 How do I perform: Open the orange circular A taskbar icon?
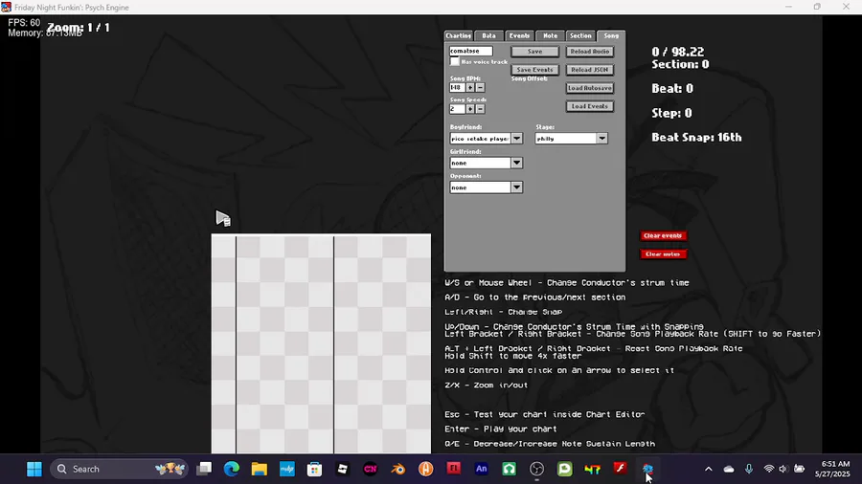[425, 470]
